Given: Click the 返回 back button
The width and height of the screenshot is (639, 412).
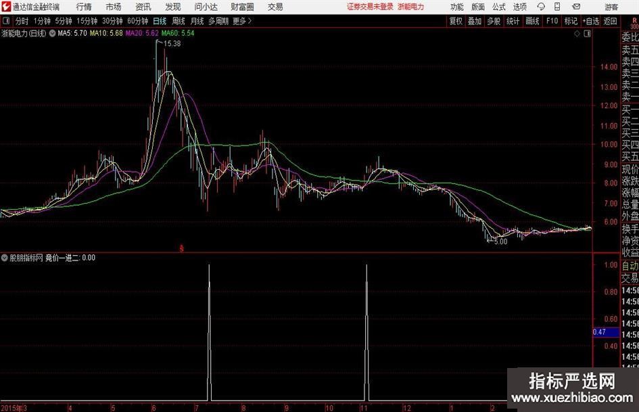Looking at the screenshot, I should click(610, 21).
